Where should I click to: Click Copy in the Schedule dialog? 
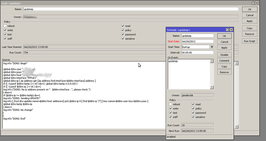(x=224, y=67)
